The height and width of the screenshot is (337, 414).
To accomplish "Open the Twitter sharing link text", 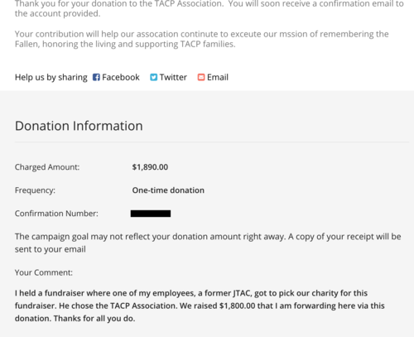I will (173, 77).
